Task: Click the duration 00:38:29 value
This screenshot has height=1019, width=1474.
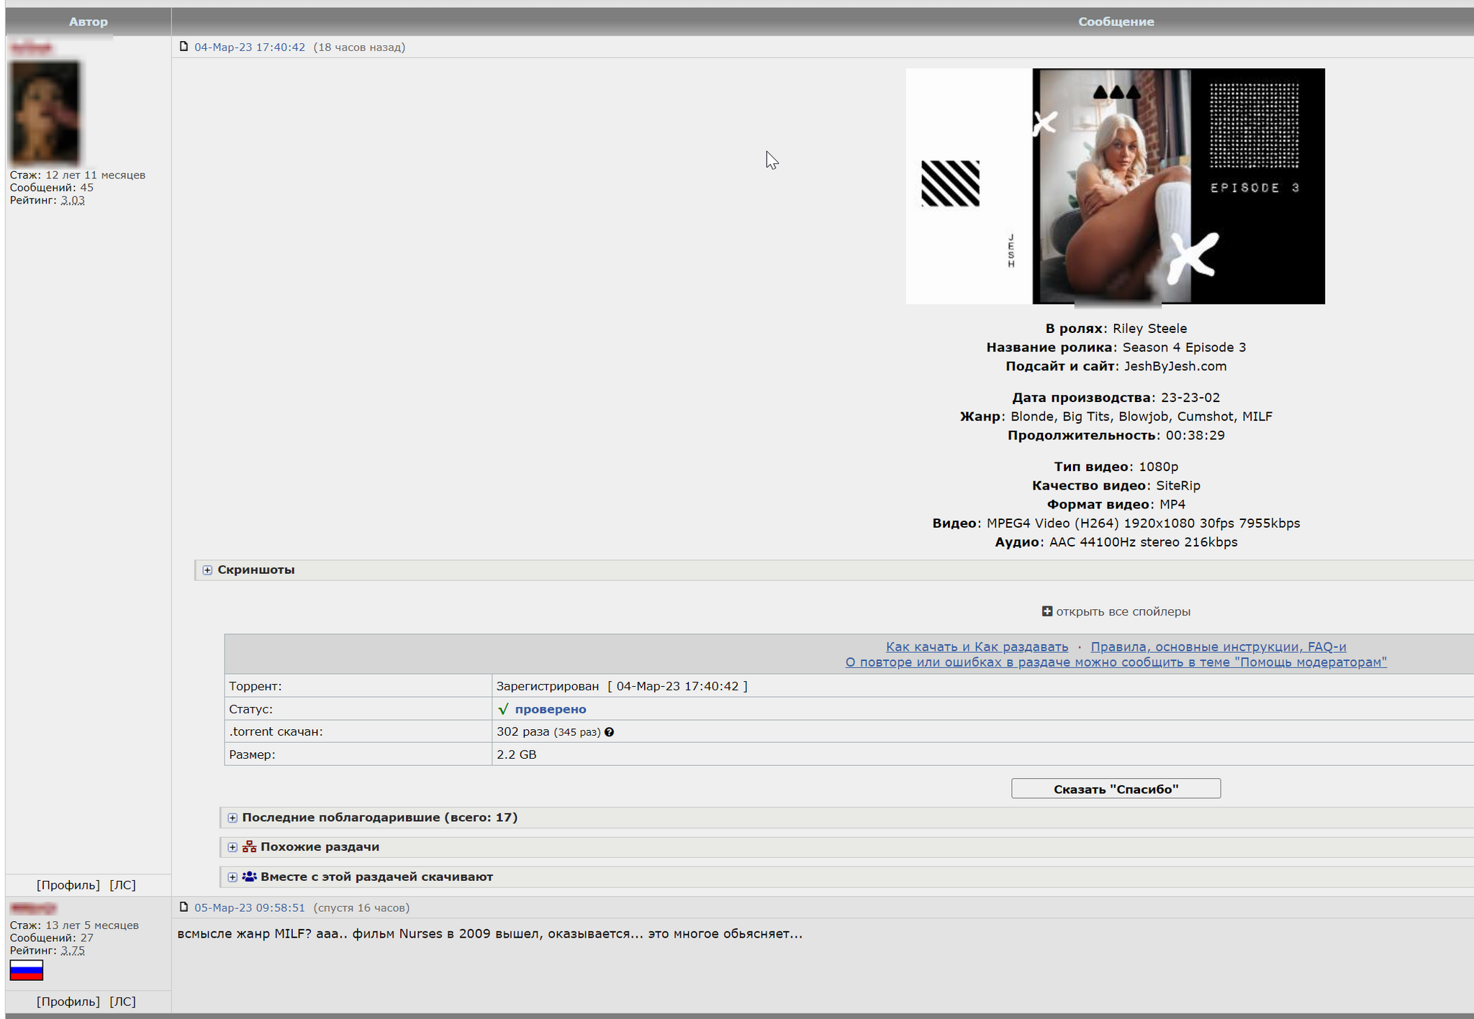Action: pos(1195,436)
